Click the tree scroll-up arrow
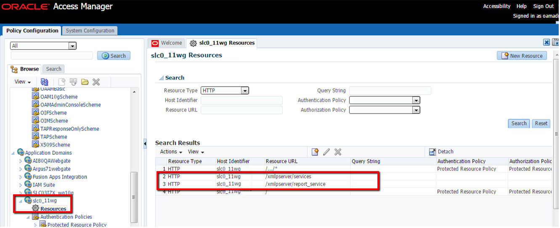 coord(134,92)
